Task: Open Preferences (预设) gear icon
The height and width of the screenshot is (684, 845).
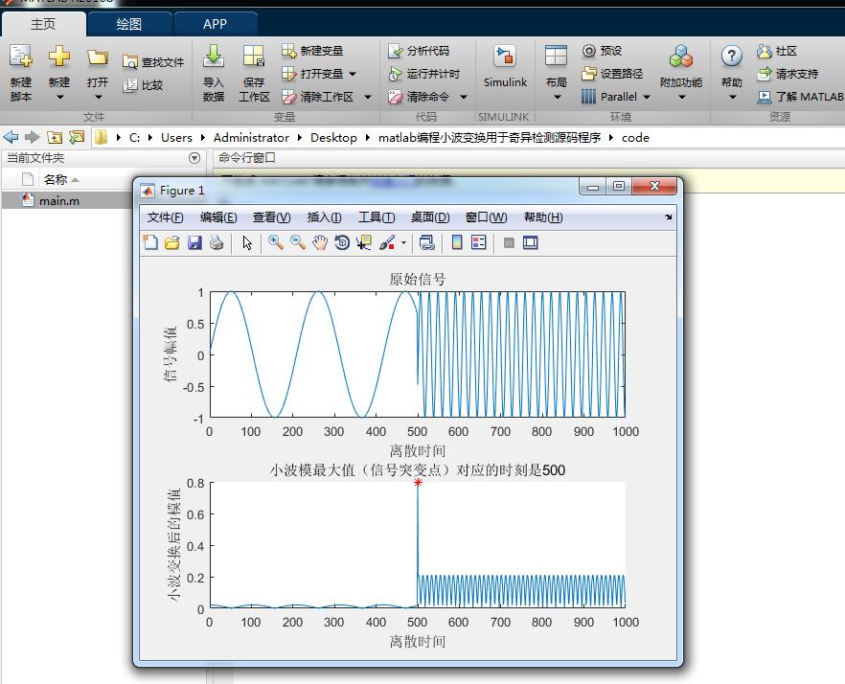Action: tap(602, 51)
